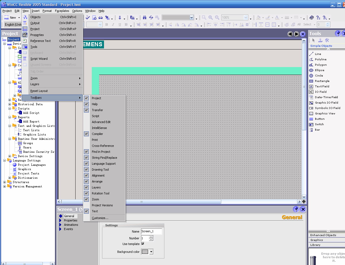Image resolution: width=345 pixels, height=265 pixels.
Task: Select the Graphic IO Field object
Action: point(324,102)
